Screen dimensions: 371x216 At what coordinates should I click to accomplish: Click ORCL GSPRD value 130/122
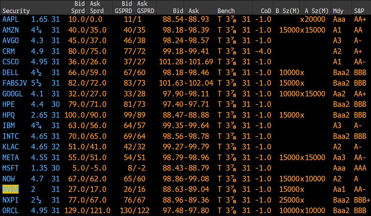click(134, 210)
